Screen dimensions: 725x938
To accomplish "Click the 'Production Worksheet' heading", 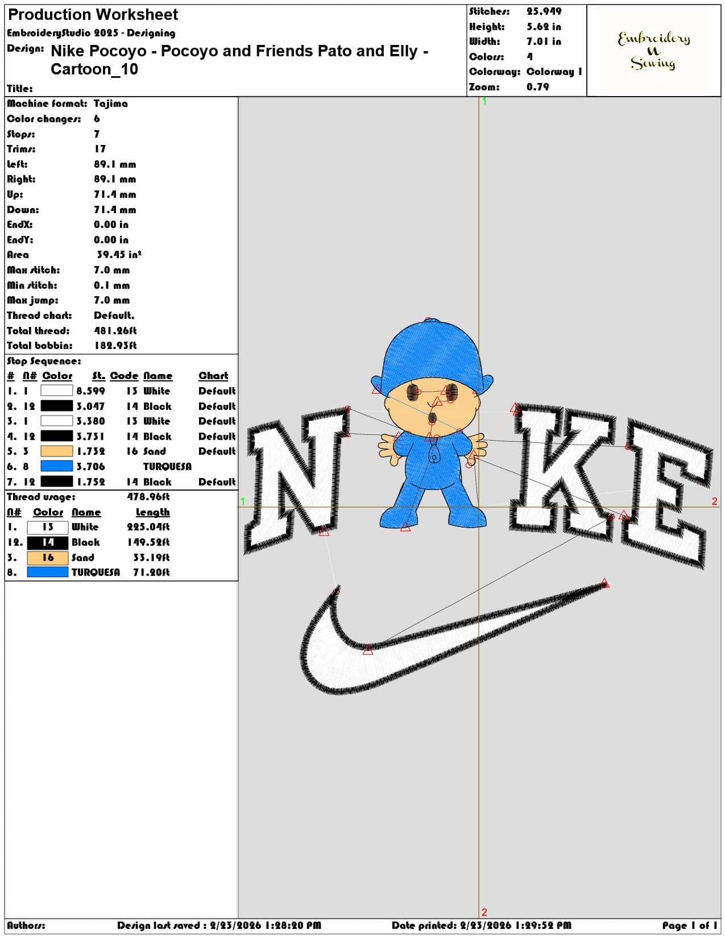I will [x=93, y=14].
